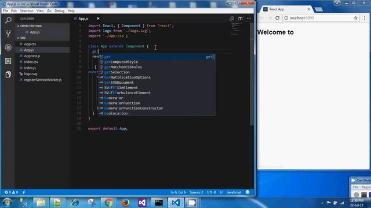This screenshot has height=208, width=371.
Task: Choose SVGFETurbulenceElement suggestion
Action: pyautogui.click(x=157, y=93)
